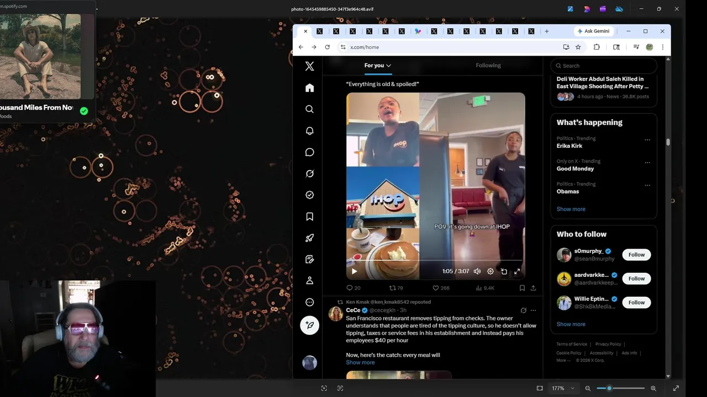Open a new Chrome tab

547,31
